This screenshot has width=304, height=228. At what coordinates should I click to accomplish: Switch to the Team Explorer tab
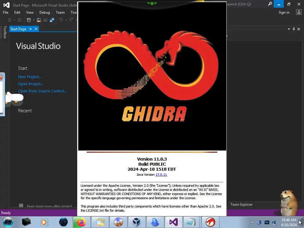241,205
